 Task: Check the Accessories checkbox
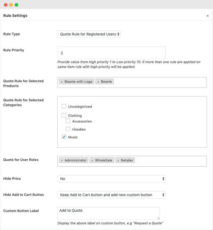pyautogui.click(x=68, y=121)
